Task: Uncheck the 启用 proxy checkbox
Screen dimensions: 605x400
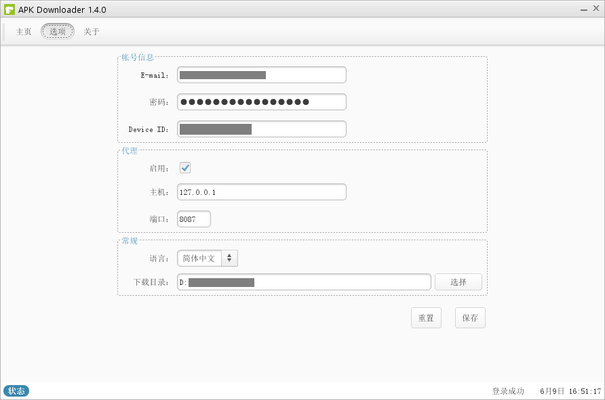Action: pos(185,168)
